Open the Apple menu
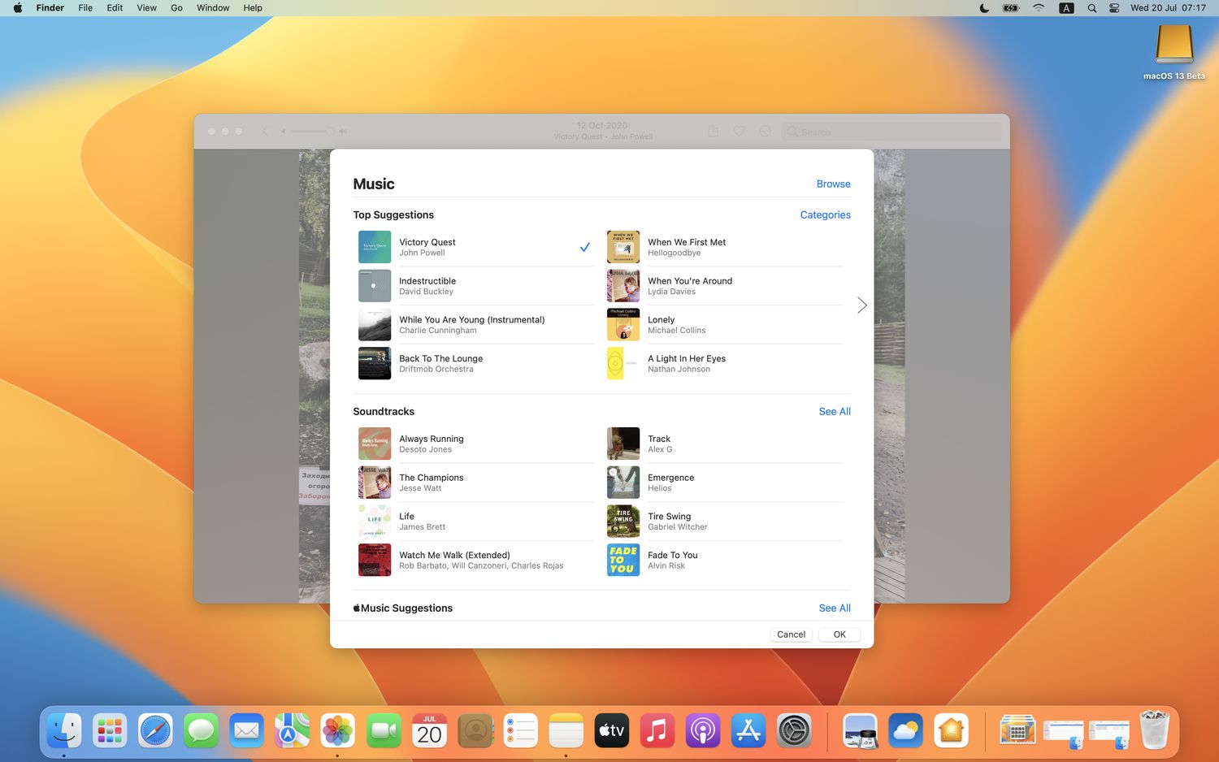This screenshot has height=762, width=1219. 18,8
